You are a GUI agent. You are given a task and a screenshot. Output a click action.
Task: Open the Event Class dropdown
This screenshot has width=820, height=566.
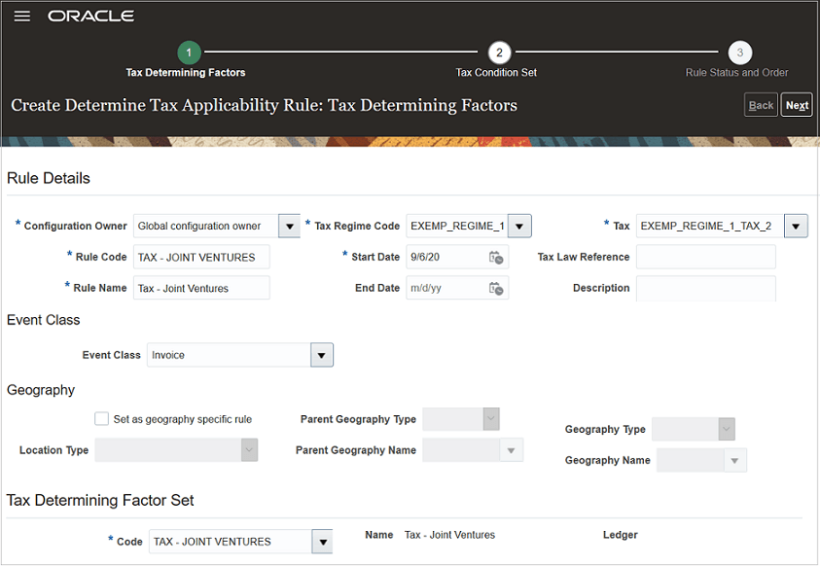point(321,354)
